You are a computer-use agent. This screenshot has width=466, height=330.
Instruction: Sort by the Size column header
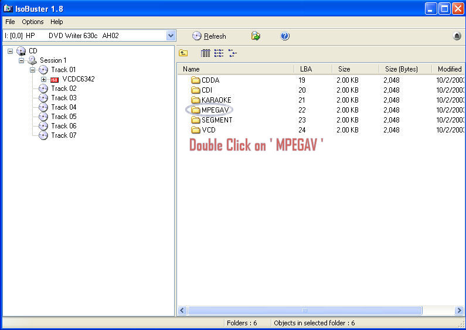[355, 69]
